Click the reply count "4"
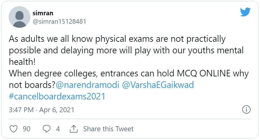 [x=58, y=129]
